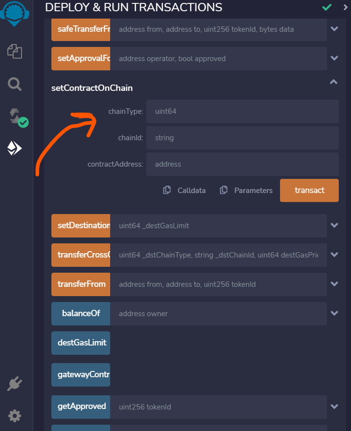Open the Search panel icon
351x431 pixels.
pyautogui.click(x=15, y=84)
